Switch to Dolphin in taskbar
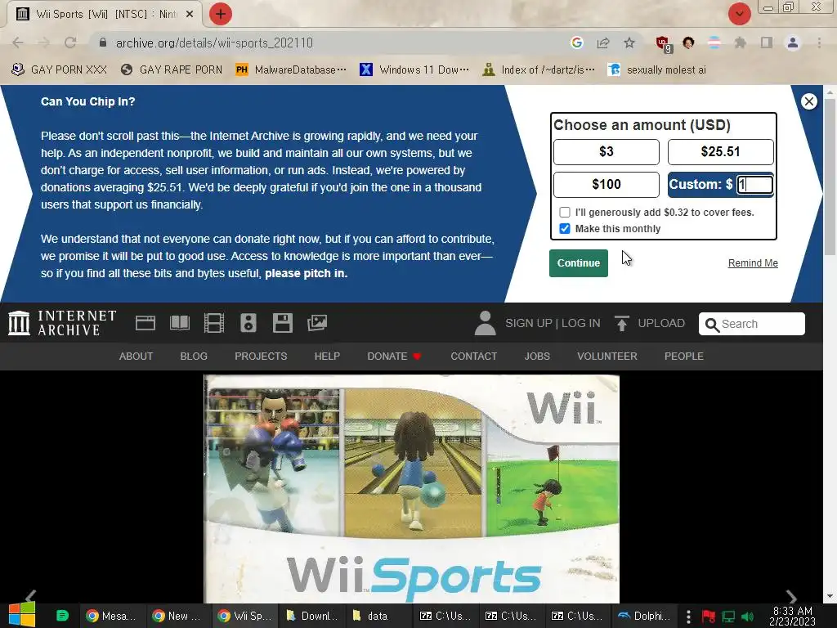 tap(644, 616)
